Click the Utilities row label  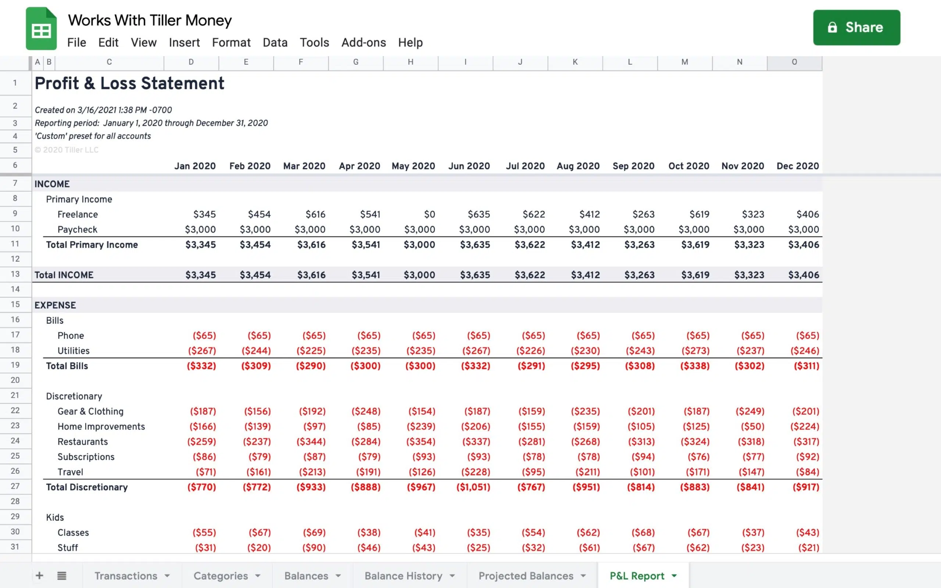pyautogui.click(x=74, y=351)
